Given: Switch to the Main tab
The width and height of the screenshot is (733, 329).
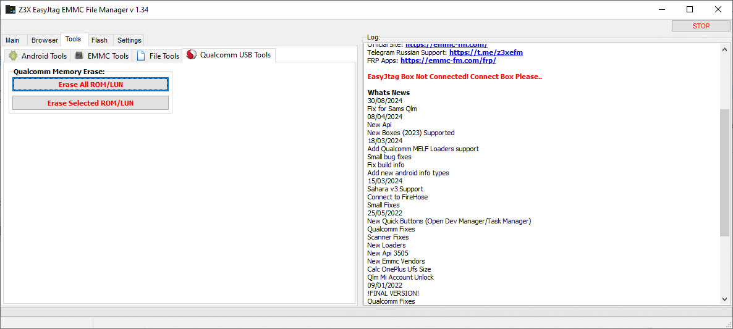Looking at the screenshot, I should pyautogui.click(x=12, y=40).
